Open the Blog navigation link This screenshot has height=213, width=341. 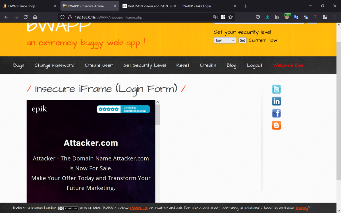tap(231, 65)
